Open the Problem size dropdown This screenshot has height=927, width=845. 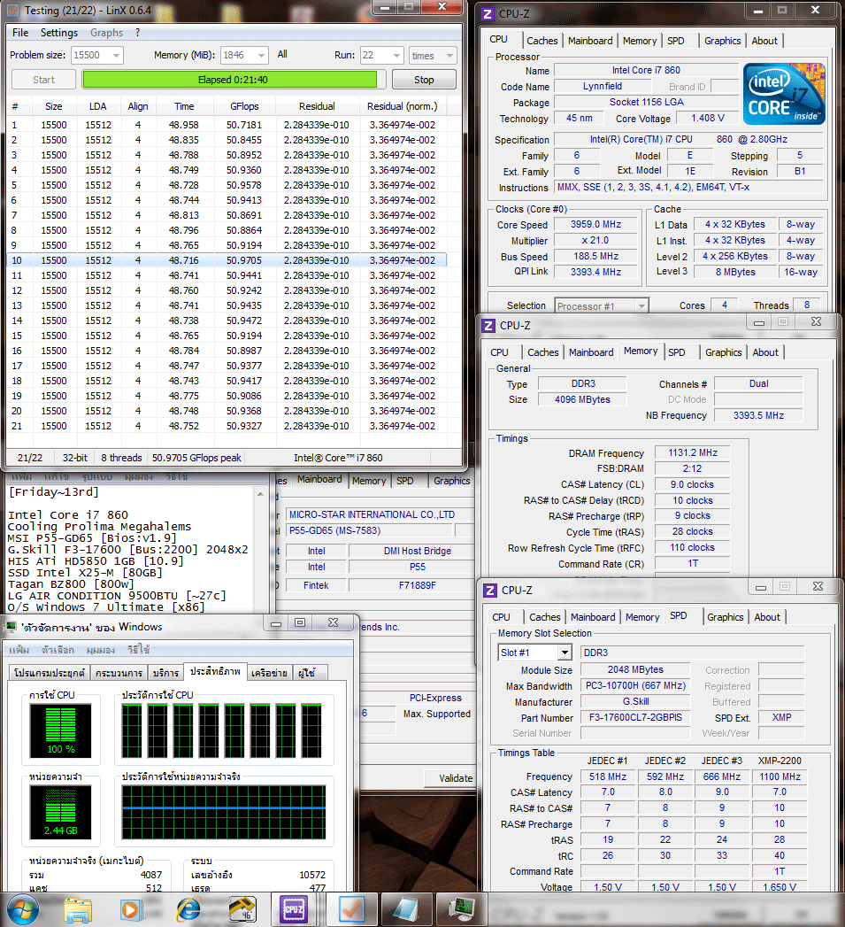pyautogui.click(x=117, y=56)
